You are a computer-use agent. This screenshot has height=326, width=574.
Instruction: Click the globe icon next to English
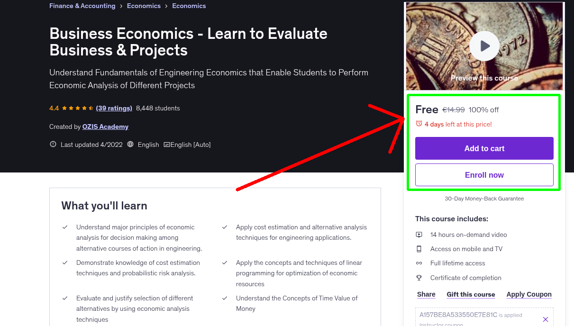[x=130, y=145]
